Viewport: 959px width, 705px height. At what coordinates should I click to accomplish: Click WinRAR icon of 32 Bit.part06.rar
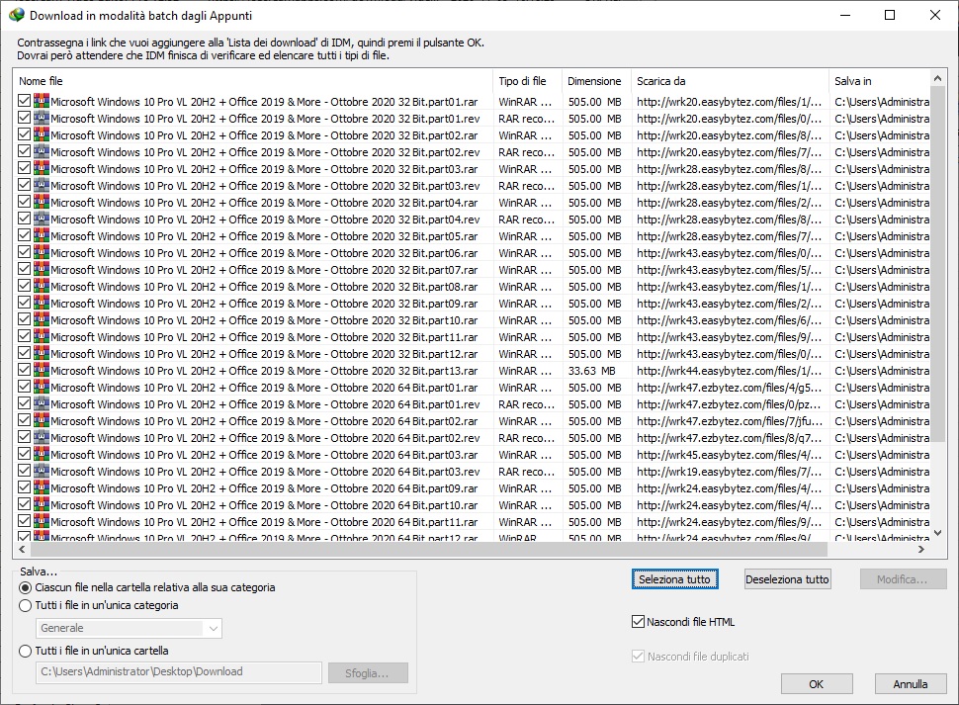41,252
